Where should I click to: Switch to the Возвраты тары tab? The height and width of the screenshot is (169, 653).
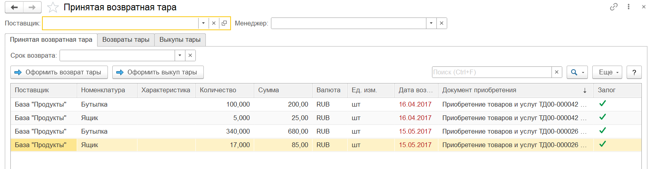pos(125,40)
